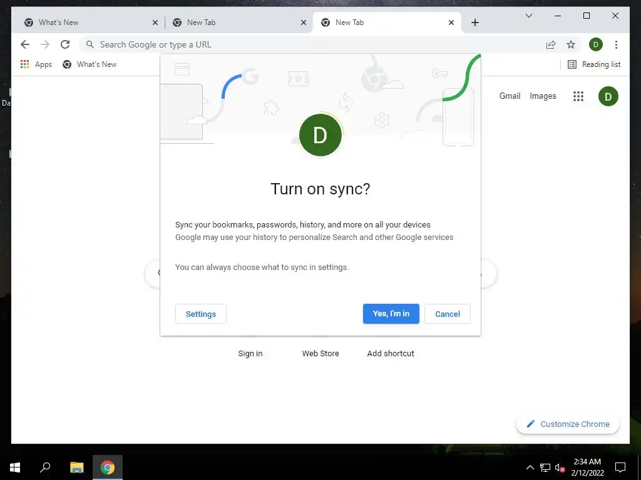The image size is (641, 480).
Task: Reload the page with the refresh icon
Action: [65, 44]
